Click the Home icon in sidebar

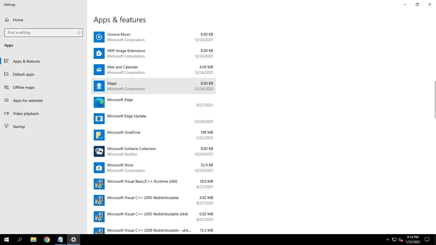tap(7, 20)
